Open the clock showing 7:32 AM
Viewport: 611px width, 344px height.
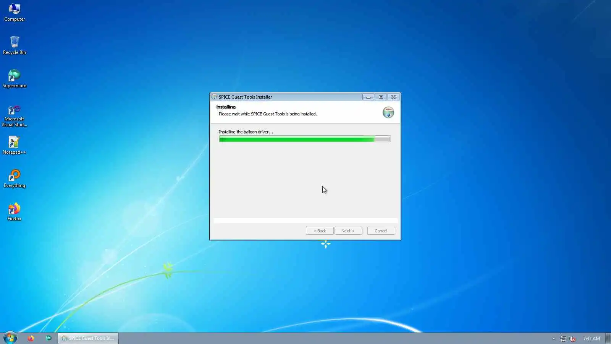coord(592,339)
